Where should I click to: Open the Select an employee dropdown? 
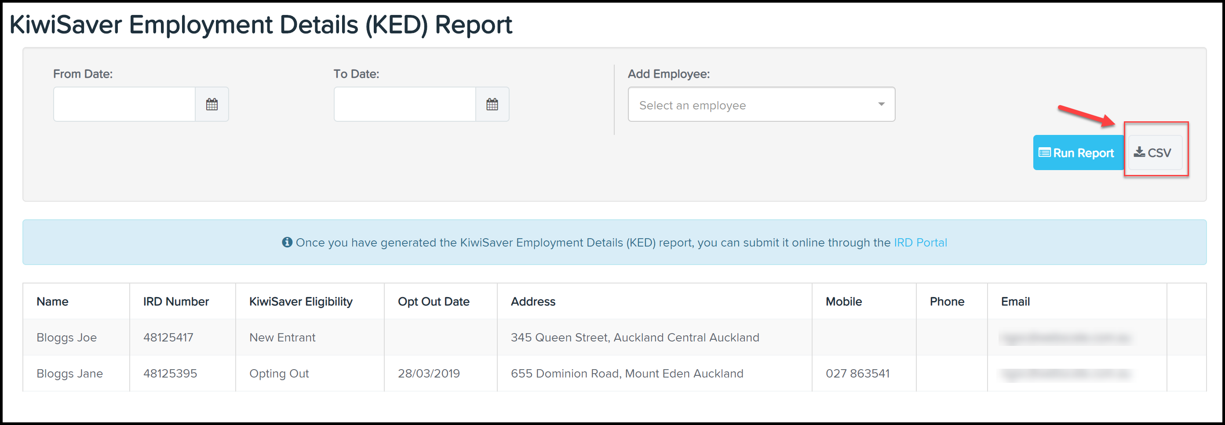click(x=762, y=104)
